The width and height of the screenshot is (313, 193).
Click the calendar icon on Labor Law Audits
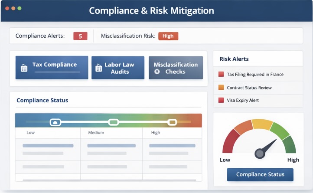pos(99,68)
